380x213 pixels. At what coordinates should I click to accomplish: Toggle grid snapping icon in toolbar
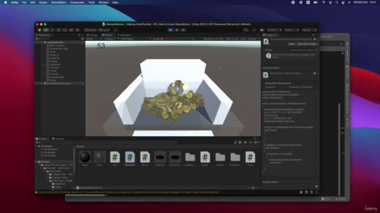116,30
